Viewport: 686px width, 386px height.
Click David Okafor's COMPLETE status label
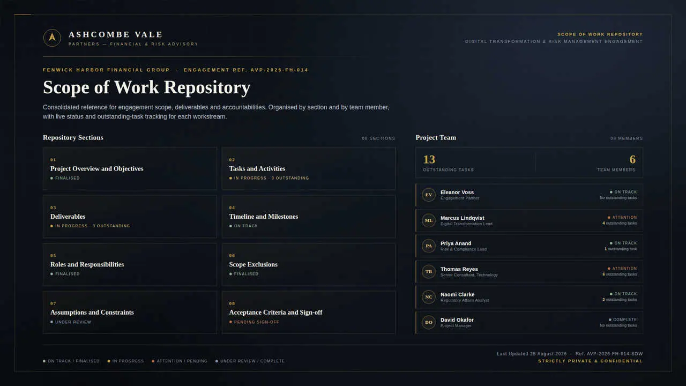(x=623, y=320)
